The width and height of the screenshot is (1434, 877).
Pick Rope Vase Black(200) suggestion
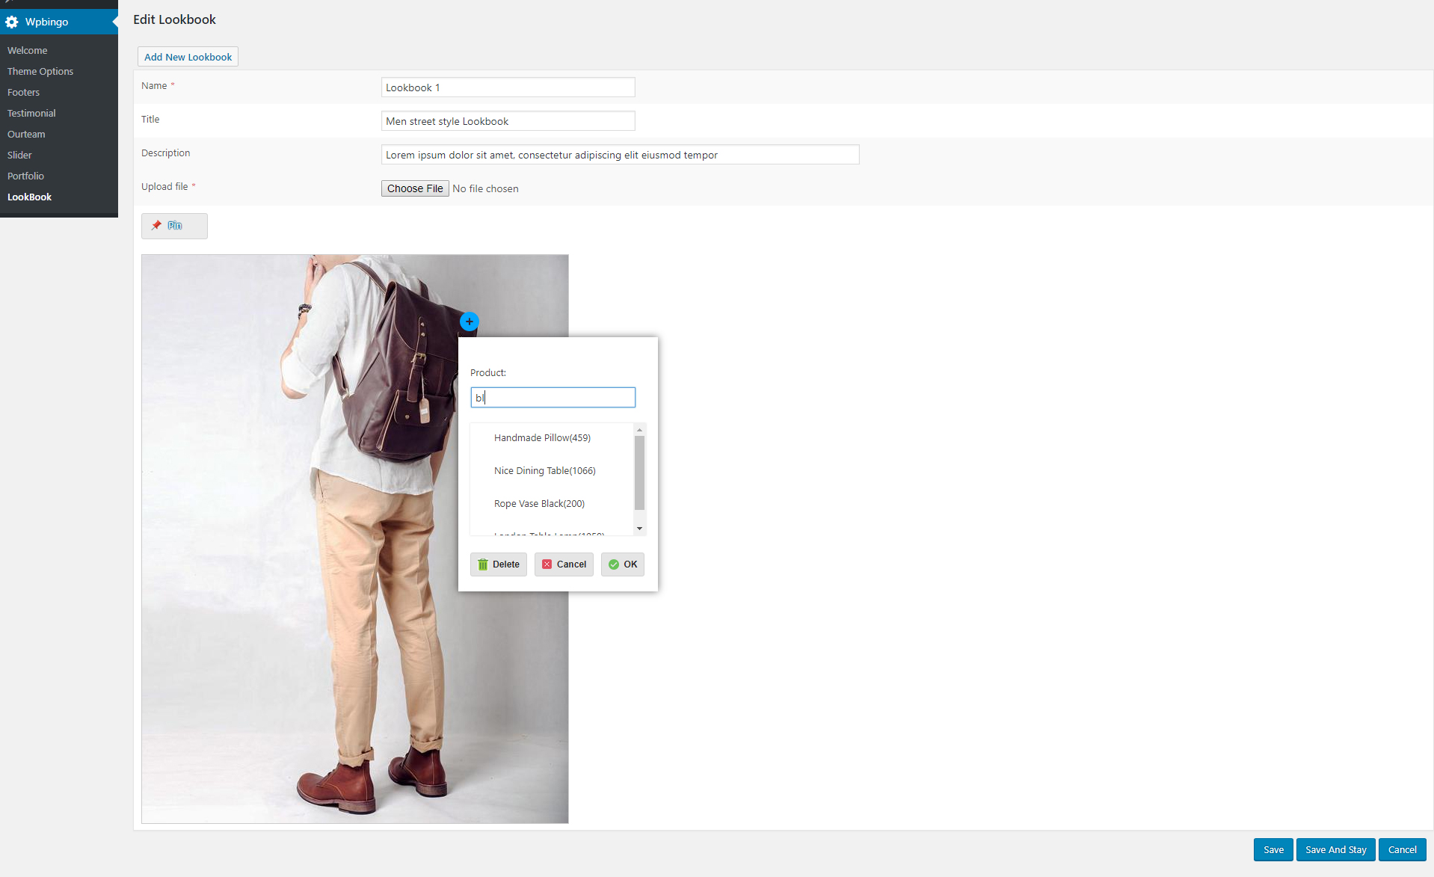(x=539, y=504)
